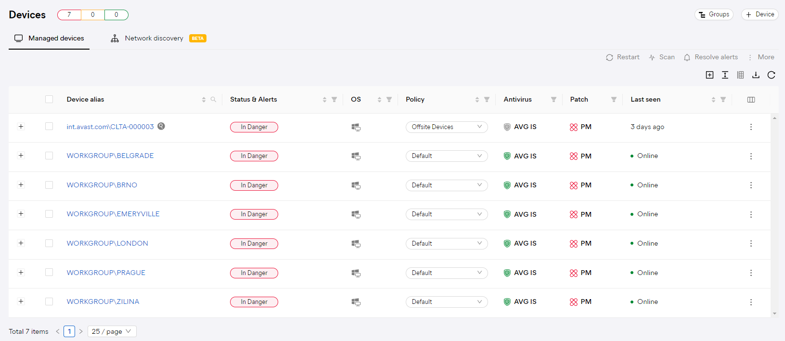This screenshot has height=341, width=785.
Task: Click the Windows OS icon for PRAGUE
Action: 356,273
